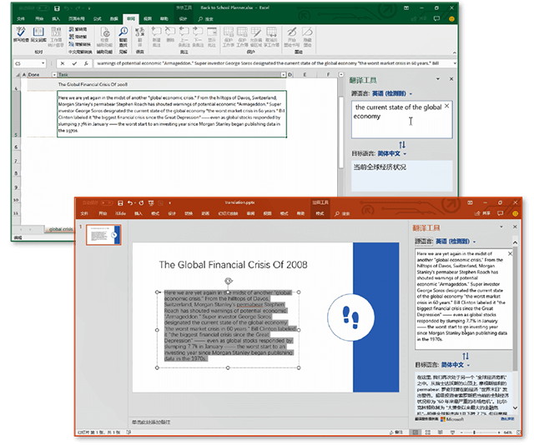534x445 pixels.
Task: Click the Hide Ink icon in Excel
Action: point(307,32)
